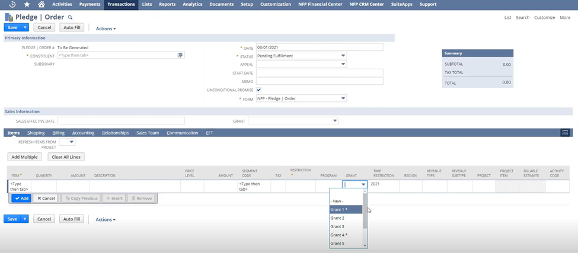
Task: Switch to the EFT subtab
Action: pyautogui.click(x=209, y=133)
